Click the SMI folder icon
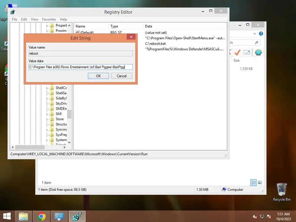This screenshot has height=222, width=296. click(x=52, y=114)
